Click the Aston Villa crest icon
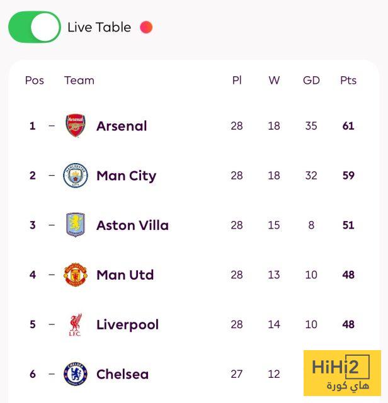Image resolution: width=388 pixels, height=403 pixels. pyautogui.click(x=76, y=225)
